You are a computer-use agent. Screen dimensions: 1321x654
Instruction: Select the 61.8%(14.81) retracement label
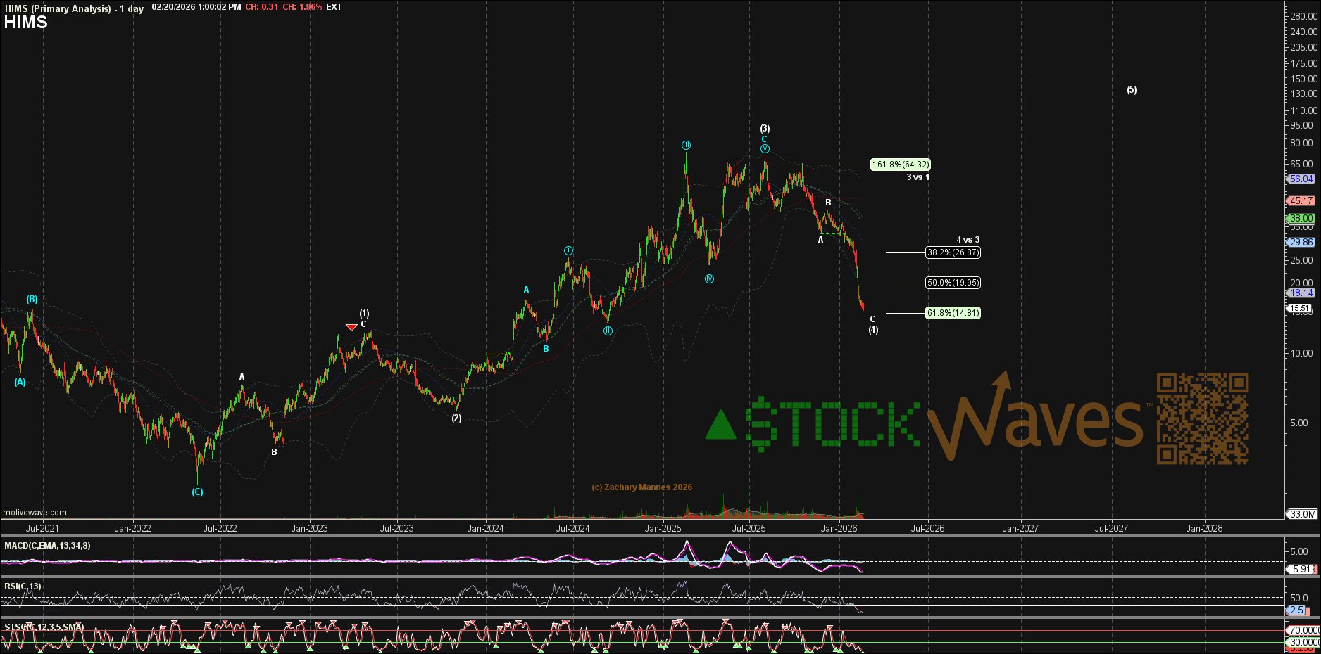952,313
